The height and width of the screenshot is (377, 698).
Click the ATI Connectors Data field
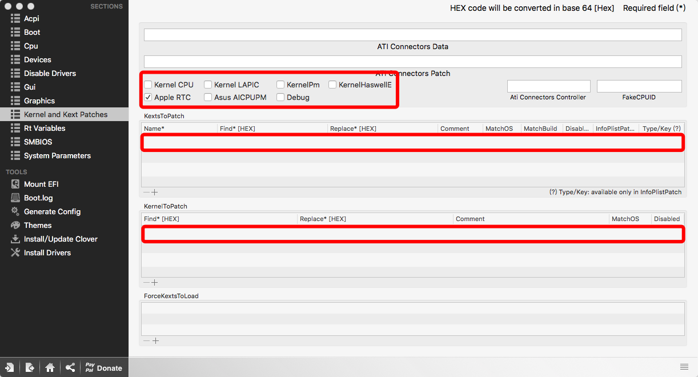click(412, 35)
